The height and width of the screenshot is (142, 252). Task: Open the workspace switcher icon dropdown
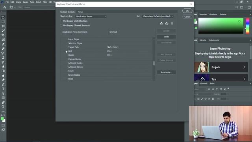[241, 7]
